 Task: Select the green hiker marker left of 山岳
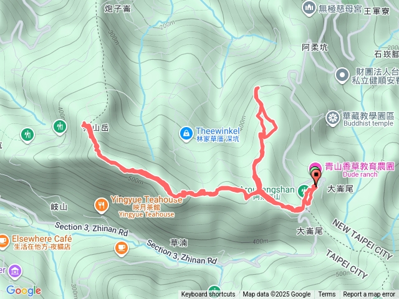click(60, 126)
